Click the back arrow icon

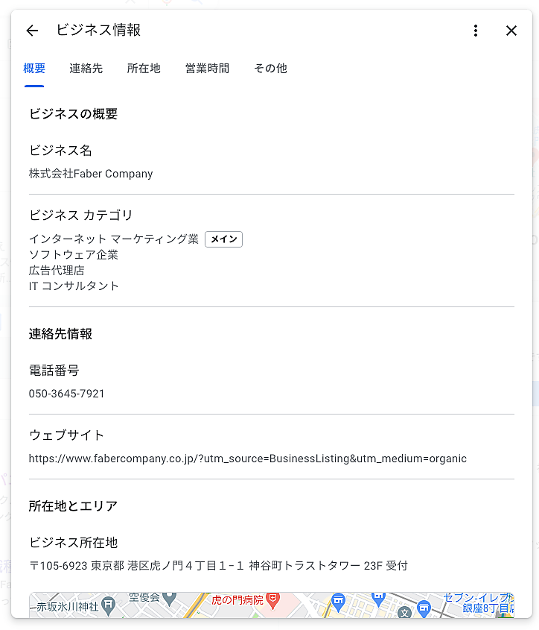pos(32,31)
